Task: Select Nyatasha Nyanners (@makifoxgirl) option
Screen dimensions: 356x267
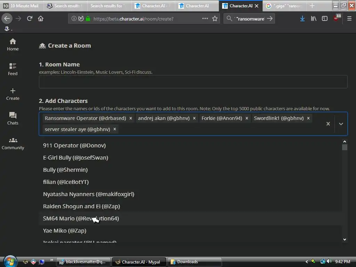Action: pos(190,194)
